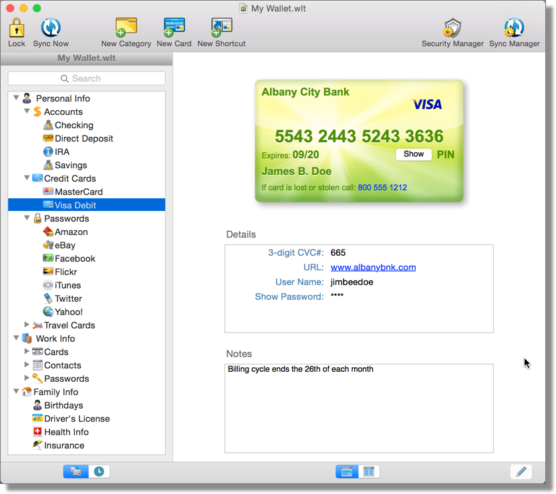Click the New Shortcut toolbar icon
Screen dimensions: 556x494
click(221, 27)
